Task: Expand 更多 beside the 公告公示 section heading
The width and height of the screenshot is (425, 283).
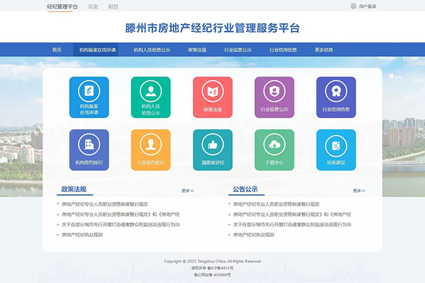Action: pos(359,191)
